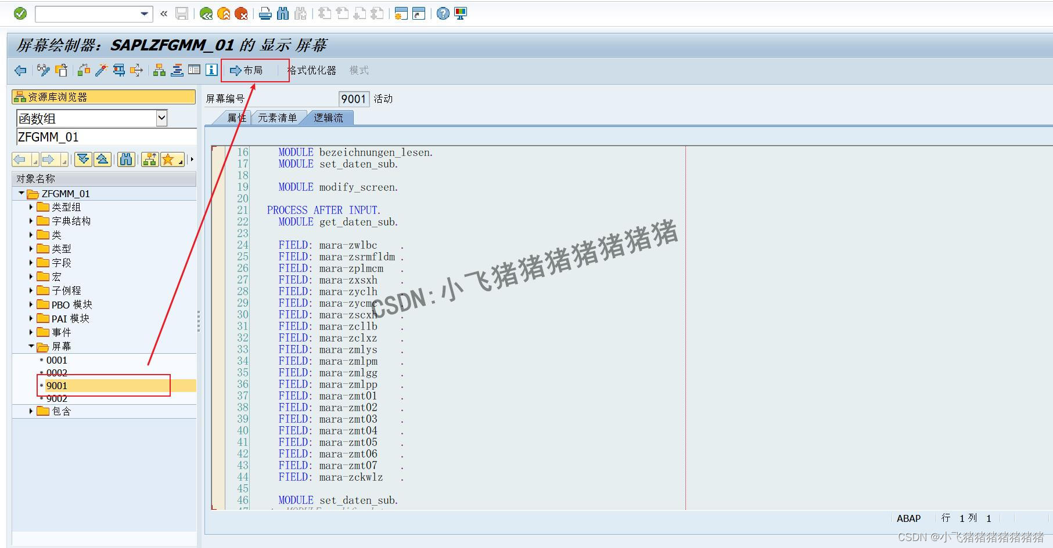This screenshot has height=548, width=1053.
Task: Select screen 9001 in the tree
Action: click(x=56, y=386)
